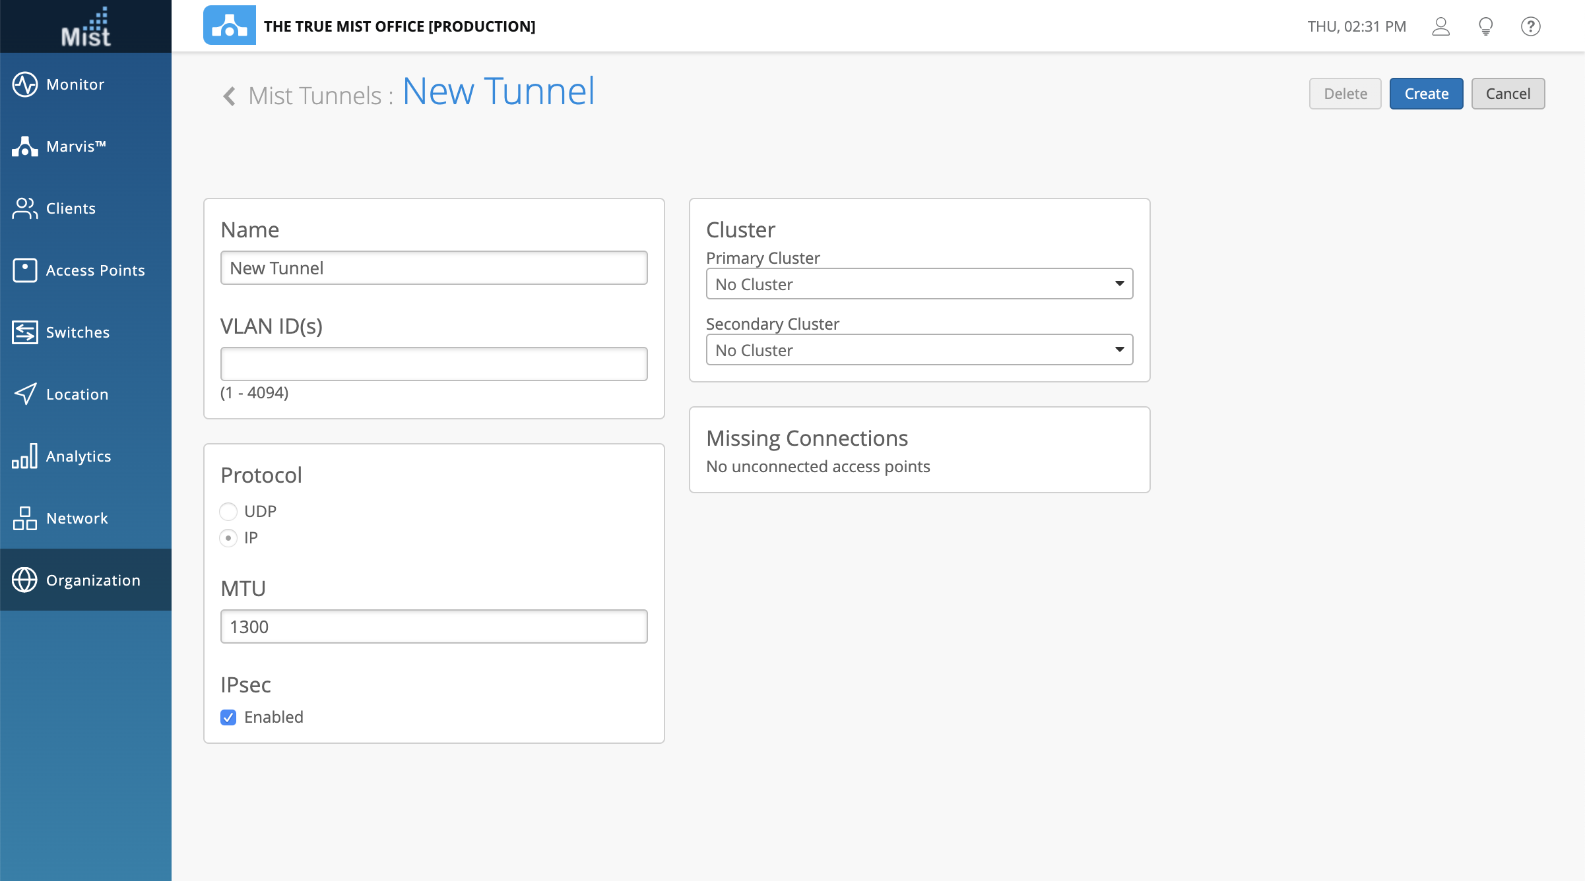The height and width of the screenshot is (881, 1585).
Task: Expand the Primary Cluster dropdown
Action: click(x=919, y=284)
